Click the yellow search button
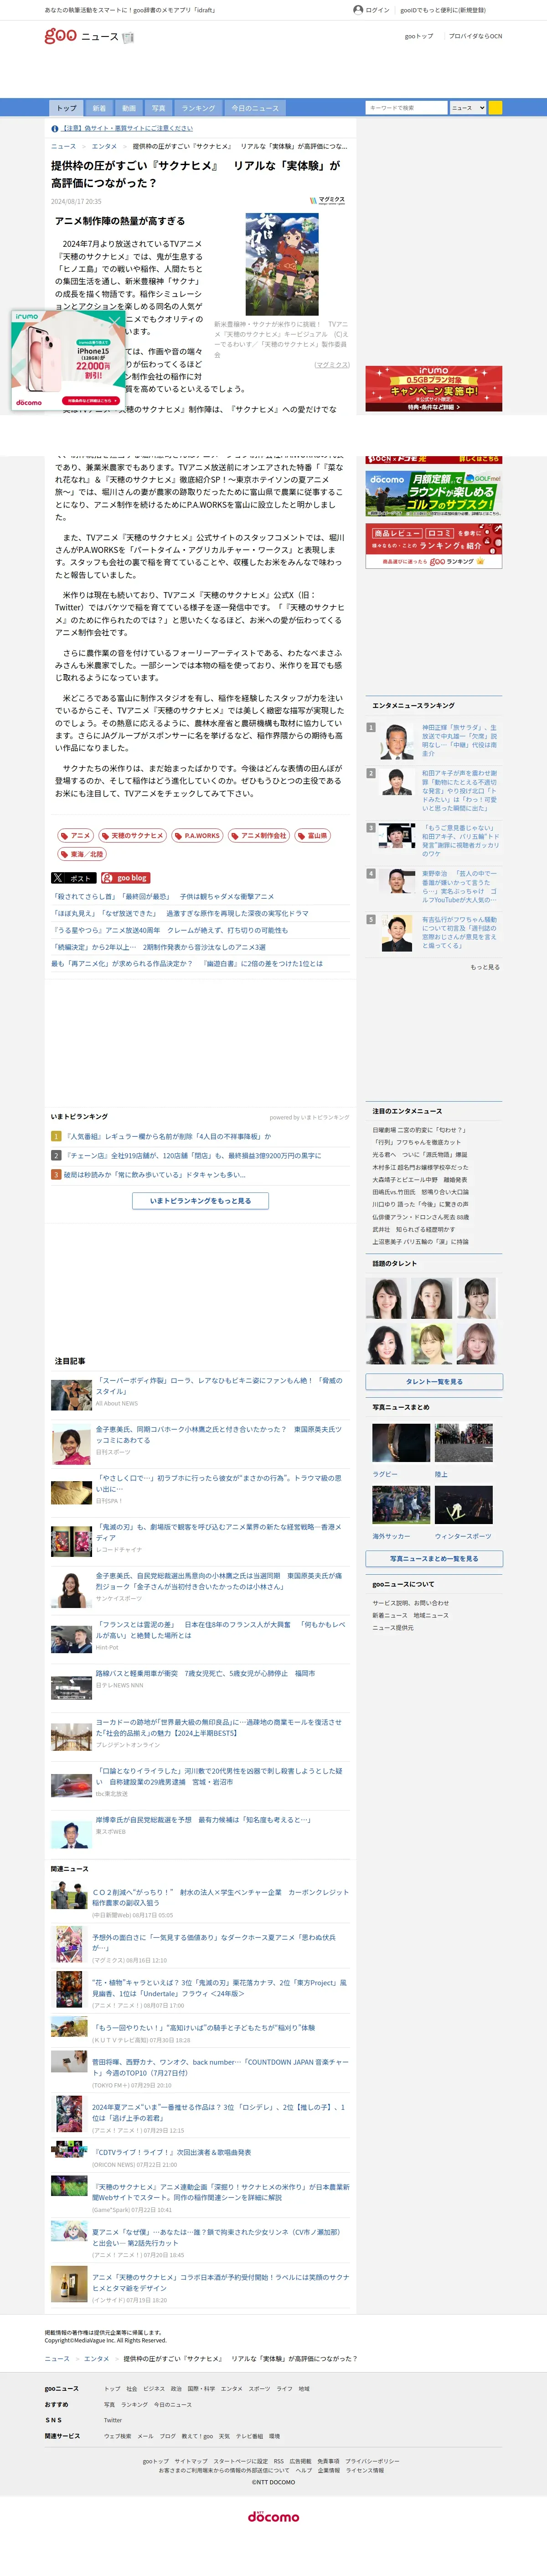 [x=495, y=108]
